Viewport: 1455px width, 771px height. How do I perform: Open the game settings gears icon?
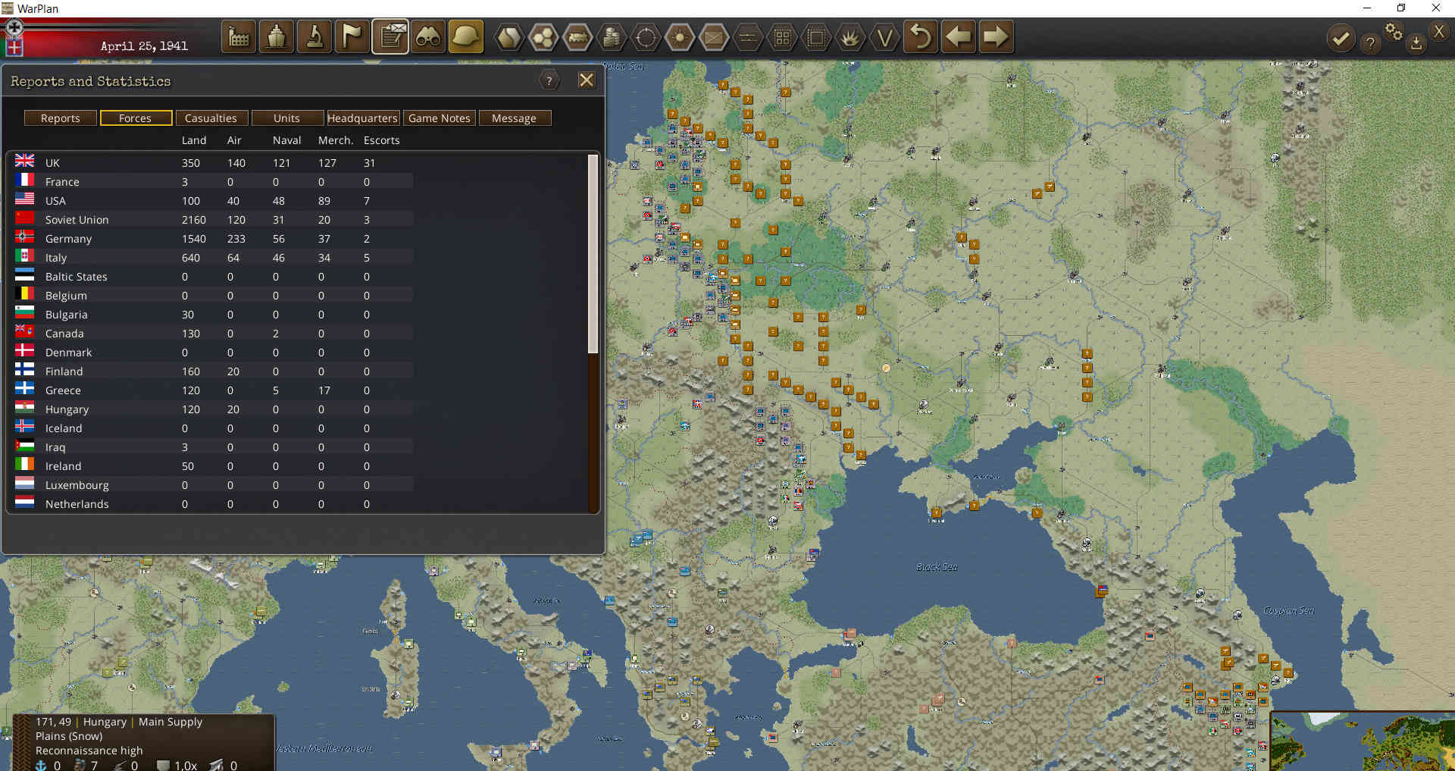tap(1394, 31)
